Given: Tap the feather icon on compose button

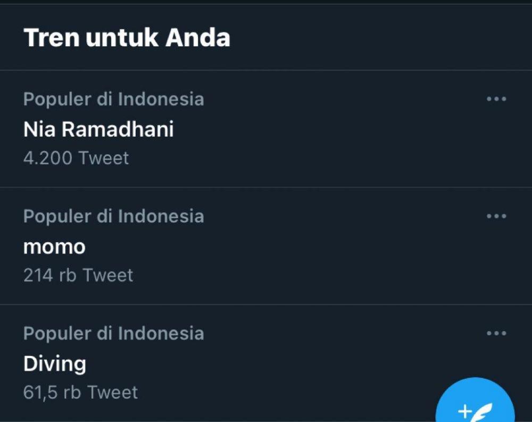Looking at the screenshot, I should (x=483, y=412).
